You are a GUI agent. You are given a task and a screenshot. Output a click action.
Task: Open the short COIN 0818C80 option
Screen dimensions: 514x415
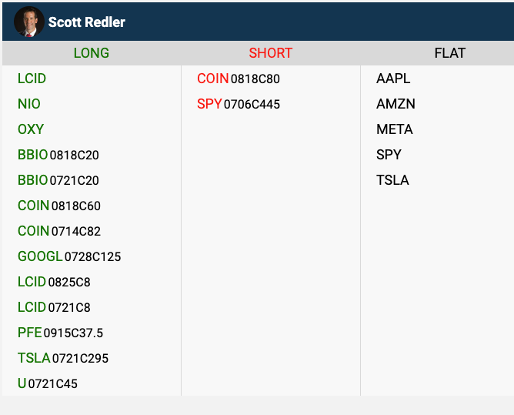point(239,79)
